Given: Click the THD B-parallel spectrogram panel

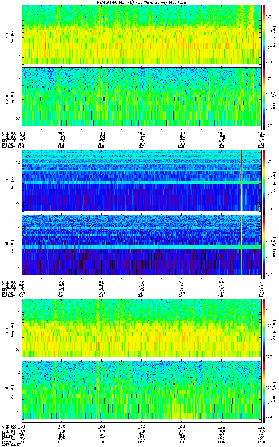Looking at the screenshot, I should [x=141, y=245].
